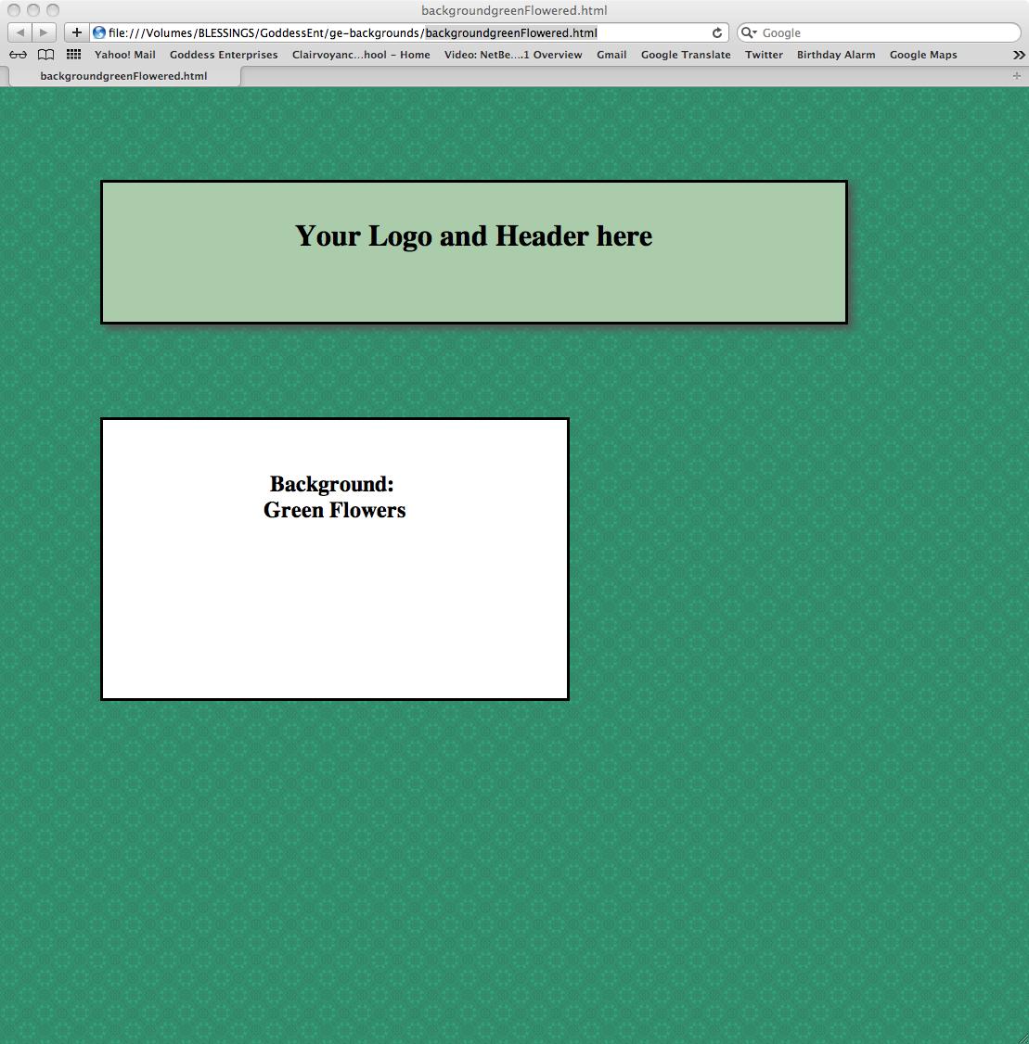The height and width of the screenshot is (1044, 1029).
Task: Launch the Google Maps bookmark
Action: [x=922, y=56]
